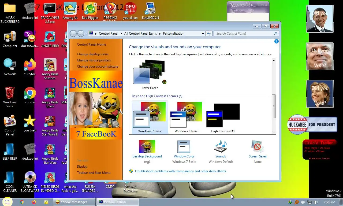Open the network tray icon
This screenshot has height=206, width=343.
click(x=310, y=202)
